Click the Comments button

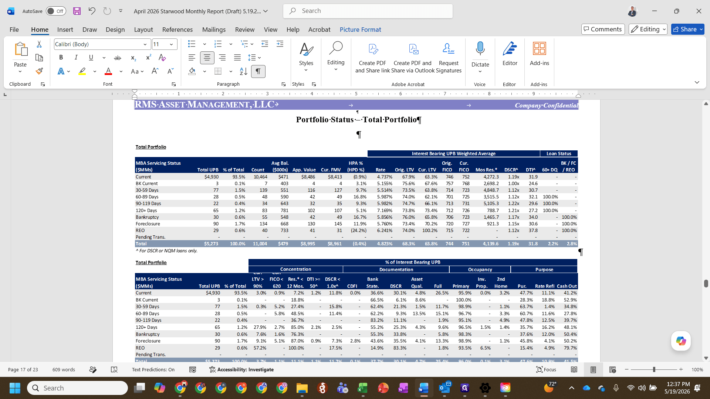point(603,29)
